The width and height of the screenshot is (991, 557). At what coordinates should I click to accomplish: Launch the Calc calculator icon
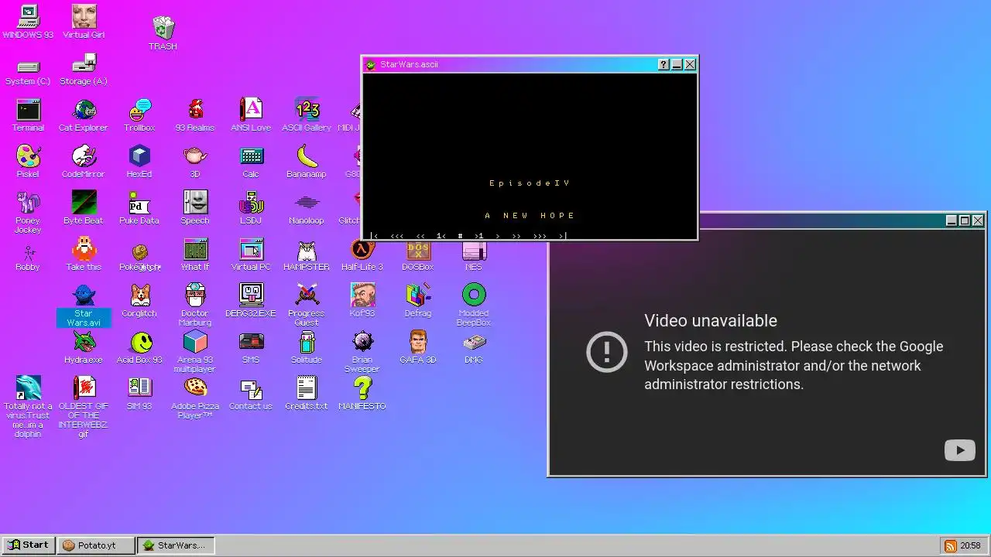(x=251, y=162)
